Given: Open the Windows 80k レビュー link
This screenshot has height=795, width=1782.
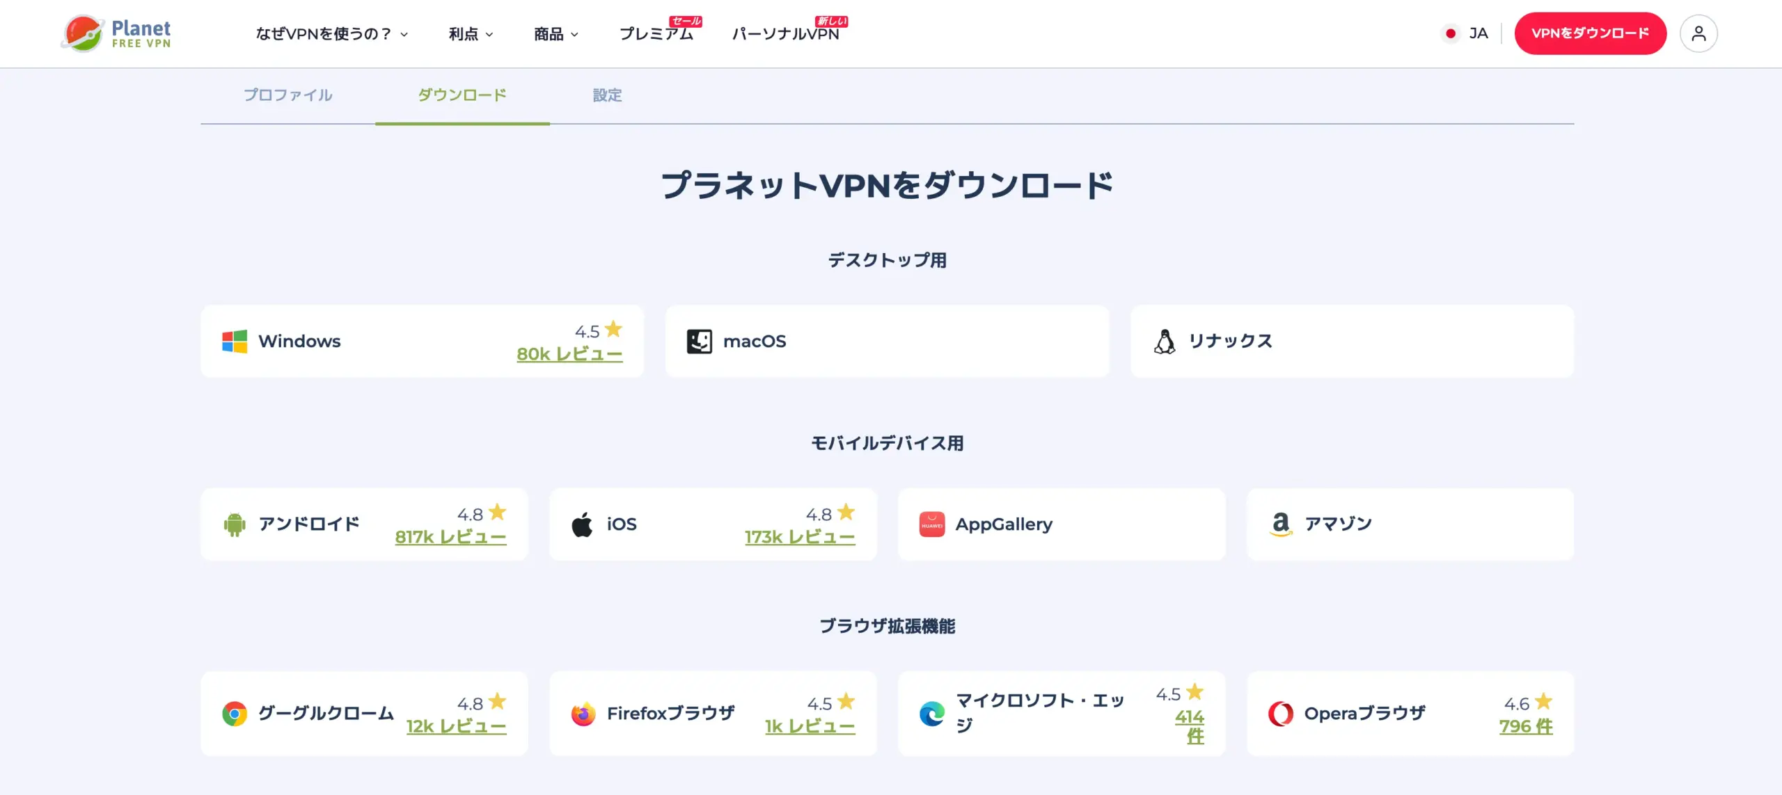Looking at the screenshot, I should click(x=569, y=353).
